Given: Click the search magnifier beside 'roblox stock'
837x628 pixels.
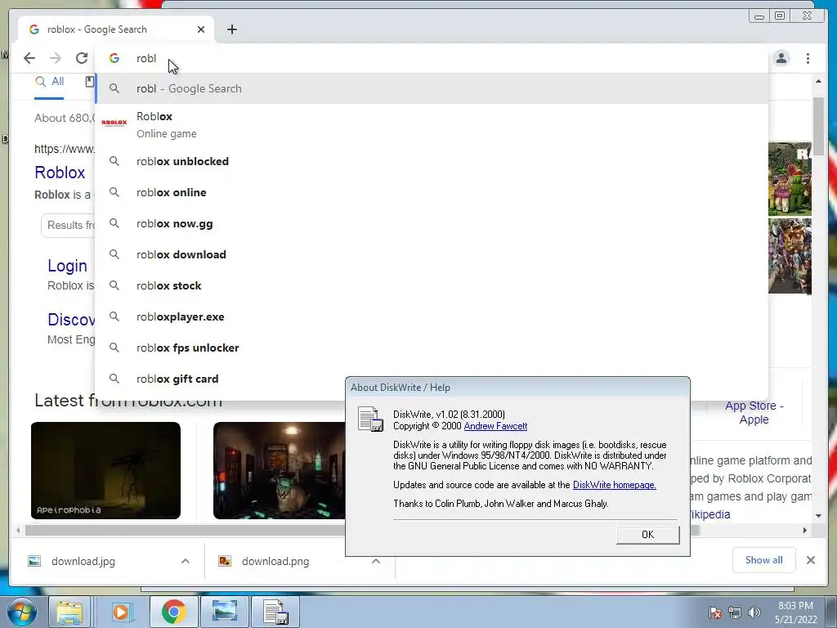Looking at the screenshot, I should (114, 285).
